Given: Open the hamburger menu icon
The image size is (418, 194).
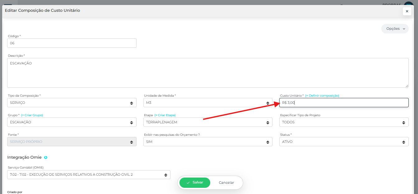Looking at the screenshot, I should tap(7, 4).
